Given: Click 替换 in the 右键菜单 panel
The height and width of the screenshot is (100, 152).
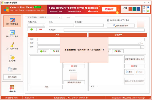Looking at the screenshot, I should (118, 51).
